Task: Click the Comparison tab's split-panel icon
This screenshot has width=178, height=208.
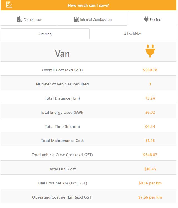Action: pyautogui.click(x=20, y=19)
